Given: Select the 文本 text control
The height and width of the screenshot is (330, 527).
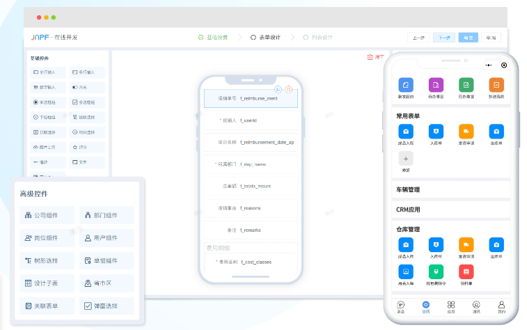Looking at the screenshot, I should coord(88,162).
